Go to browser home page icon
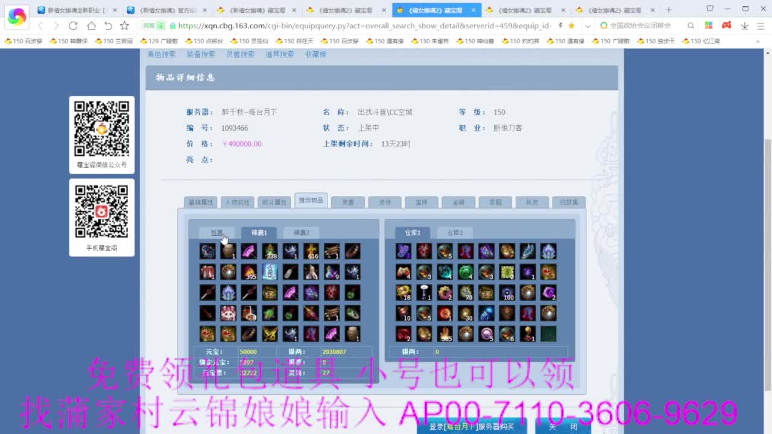This screenshot has height=434, width=772. pos(91,25)
